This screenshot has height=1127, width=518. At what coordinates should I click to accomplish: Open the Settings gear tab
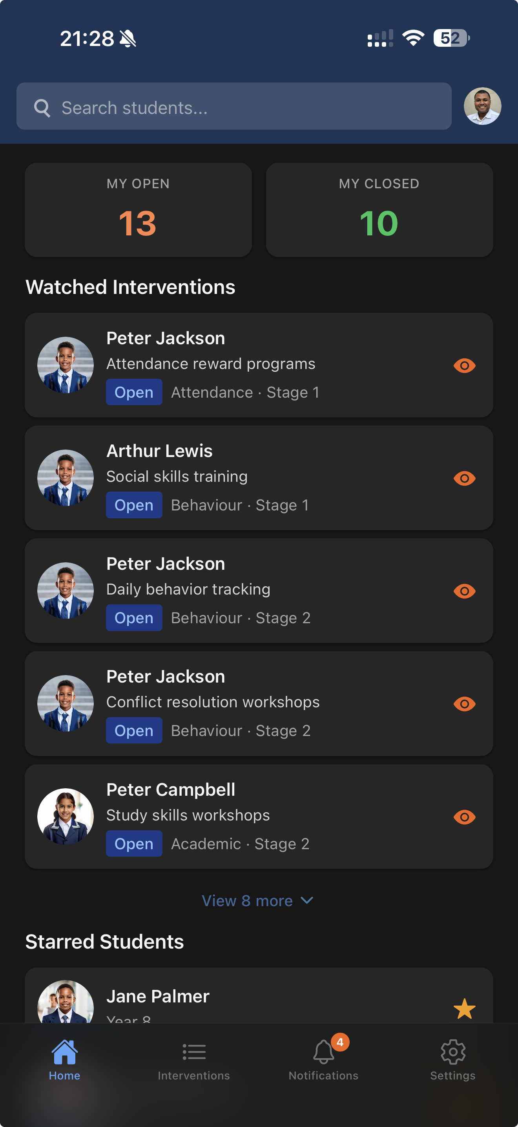pyautogui.click(x=453, y=1052)
